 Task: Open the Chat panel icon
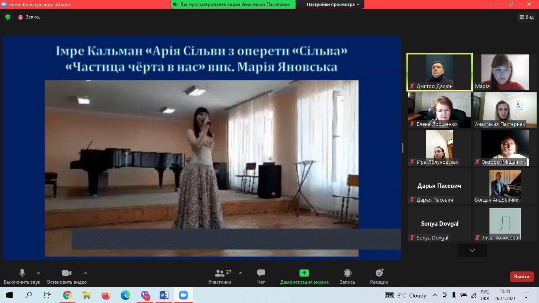point(261,273)
